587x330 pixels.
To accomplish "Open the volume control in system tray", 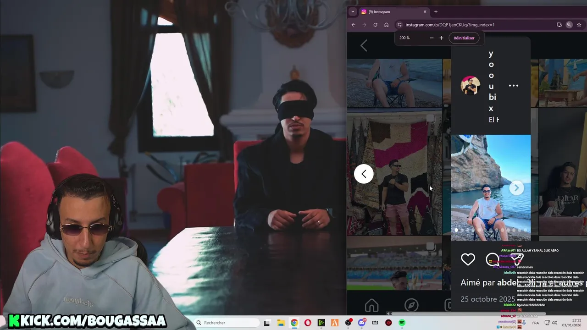I will (554, 323).
